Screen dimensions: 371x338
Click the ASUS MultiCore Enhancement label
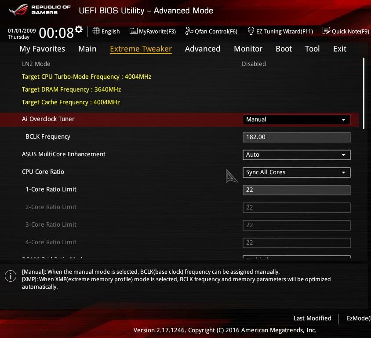point(64,154)
